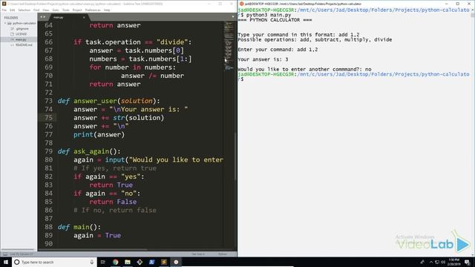This screenshot has width=475, height=267.
Task: Click the ask_again function name
Action: pyautogui.click(x=91, y=151)
